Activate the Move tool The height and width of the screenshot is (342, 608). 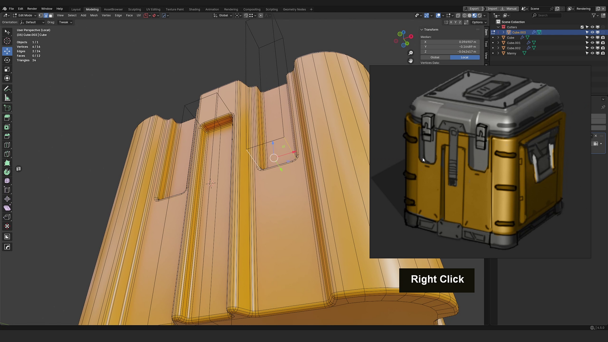(7, 51)
